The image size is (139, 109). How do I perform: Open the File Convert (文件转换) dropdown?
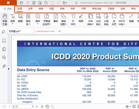click(x=93, y=24)
